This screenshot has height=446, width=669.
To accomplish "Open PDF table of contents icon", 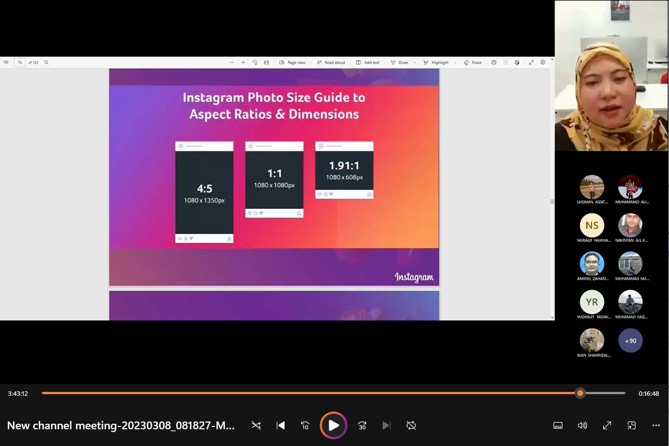I will coord(6,62).
